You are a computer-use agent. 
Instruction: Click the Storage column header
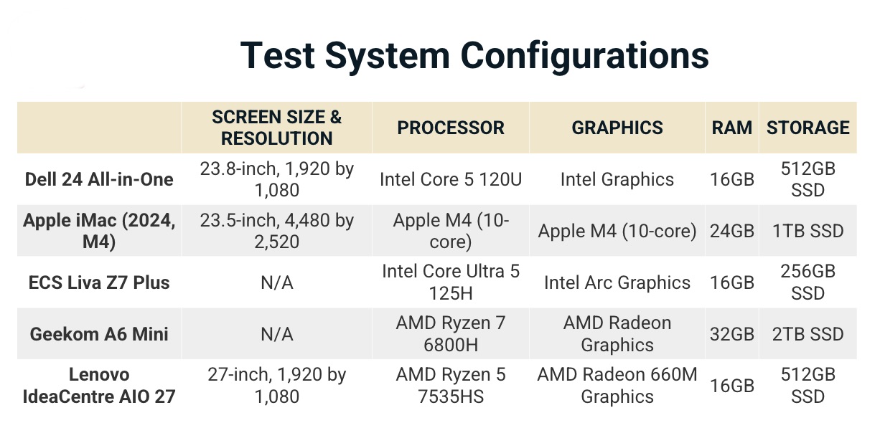tap(808, 128)
